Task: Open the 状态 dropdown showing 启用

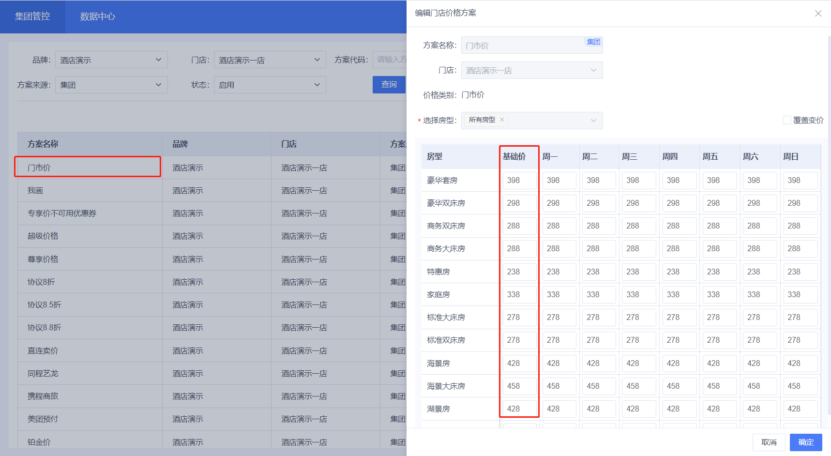Action: [x=270, y=85]
